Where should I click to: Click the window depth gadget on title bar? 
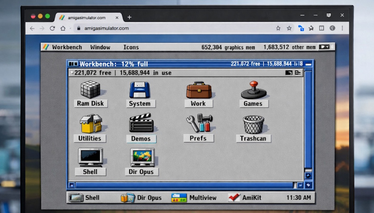309,64
